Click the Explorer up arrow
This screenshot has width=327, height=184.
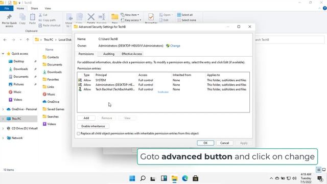(x=28, y=40)
